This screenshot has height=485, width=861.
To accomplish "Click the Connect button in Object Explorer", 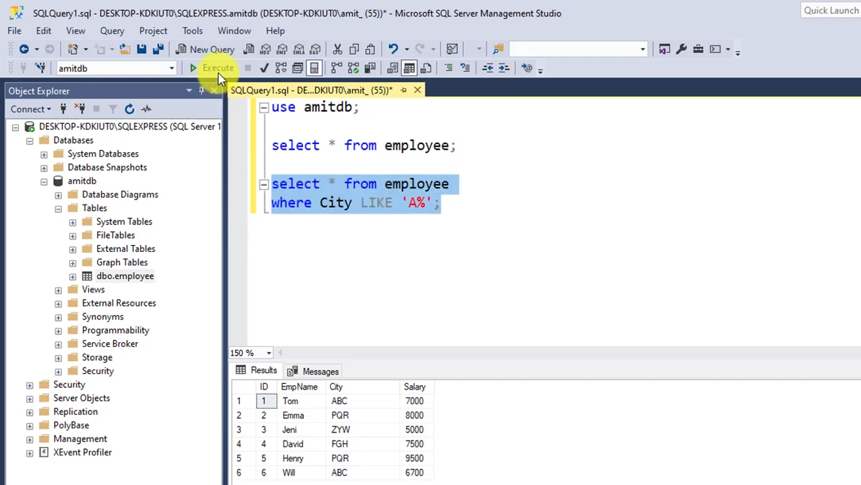I will click(27, 108).
